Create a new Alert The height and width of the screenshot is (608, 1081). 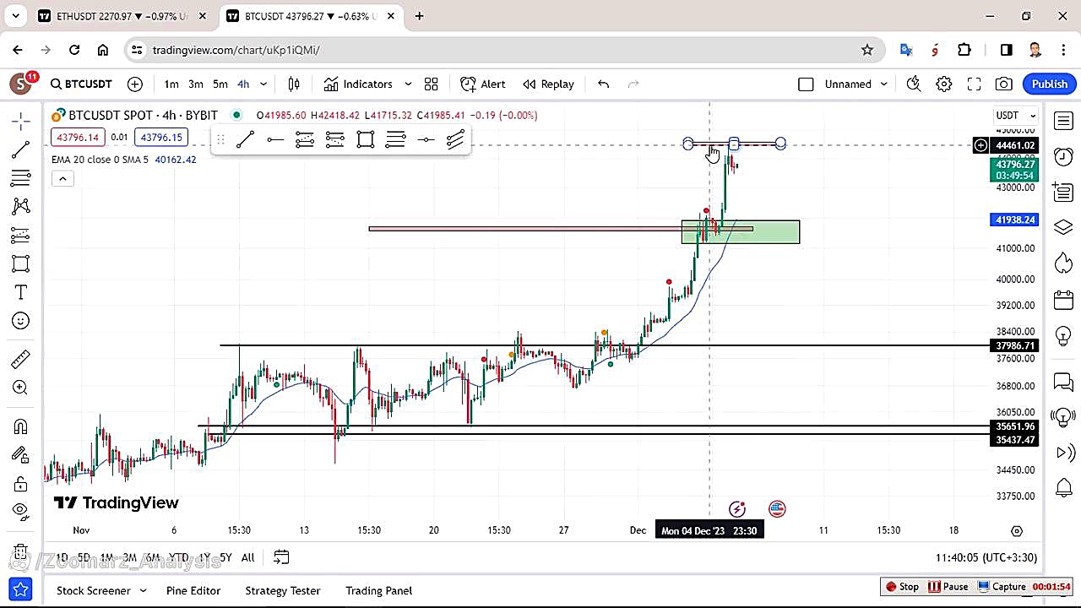(x=483, y=84)
